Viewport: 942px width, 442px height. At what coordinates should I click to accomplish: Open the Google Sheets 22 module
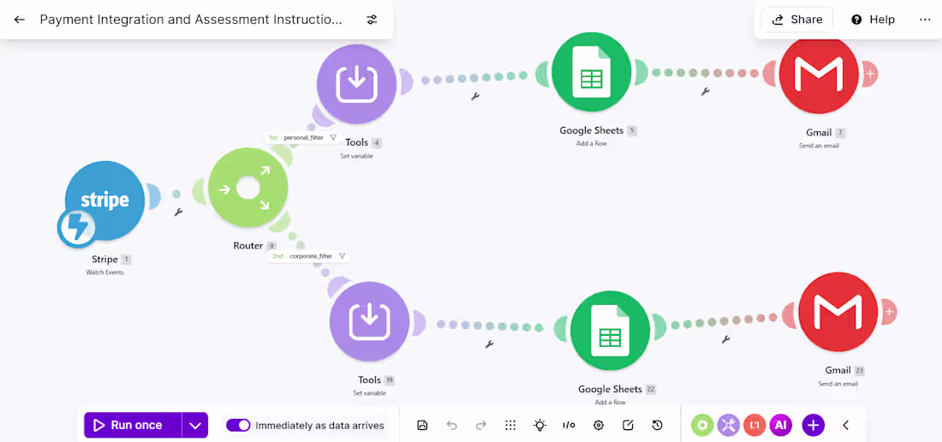(611, 331)
